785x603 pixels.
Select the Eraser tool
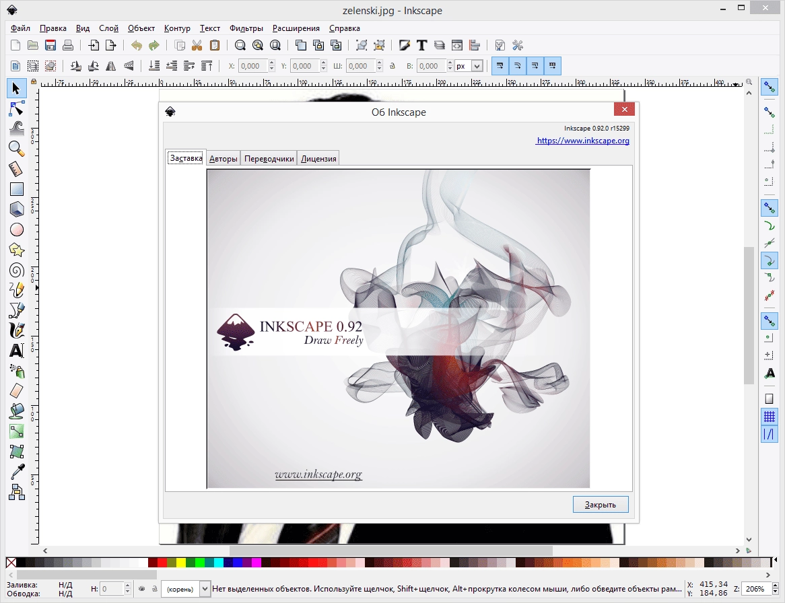[x=17, y=391]
